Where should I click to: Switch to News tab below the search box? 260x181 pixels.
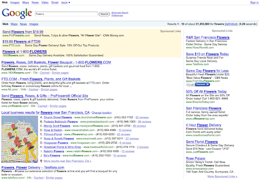point(24,24)
